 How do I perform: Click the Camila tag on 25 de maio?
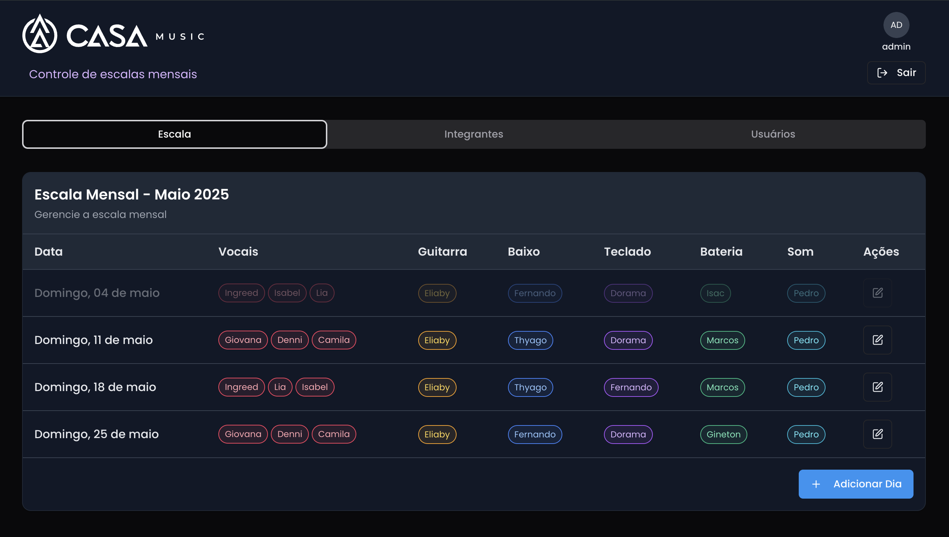pyautogui.click(x=334, y=434)
